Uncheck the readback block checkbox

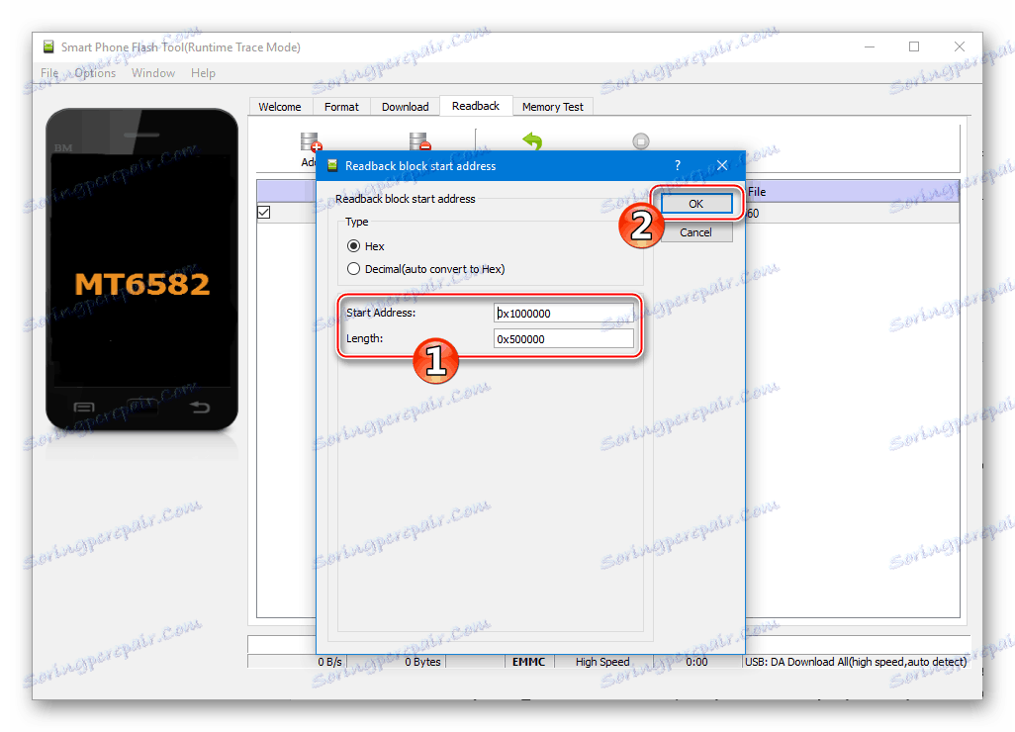pos(263,212)
